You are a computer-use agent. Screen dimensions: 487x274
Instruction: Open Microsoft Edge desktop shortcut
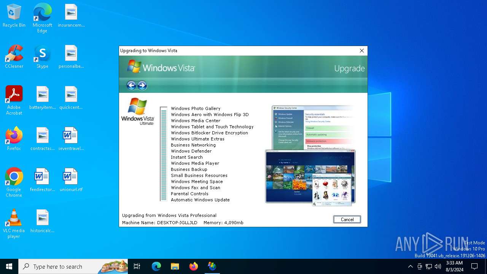pyautogui.click(x=42, y=18)
